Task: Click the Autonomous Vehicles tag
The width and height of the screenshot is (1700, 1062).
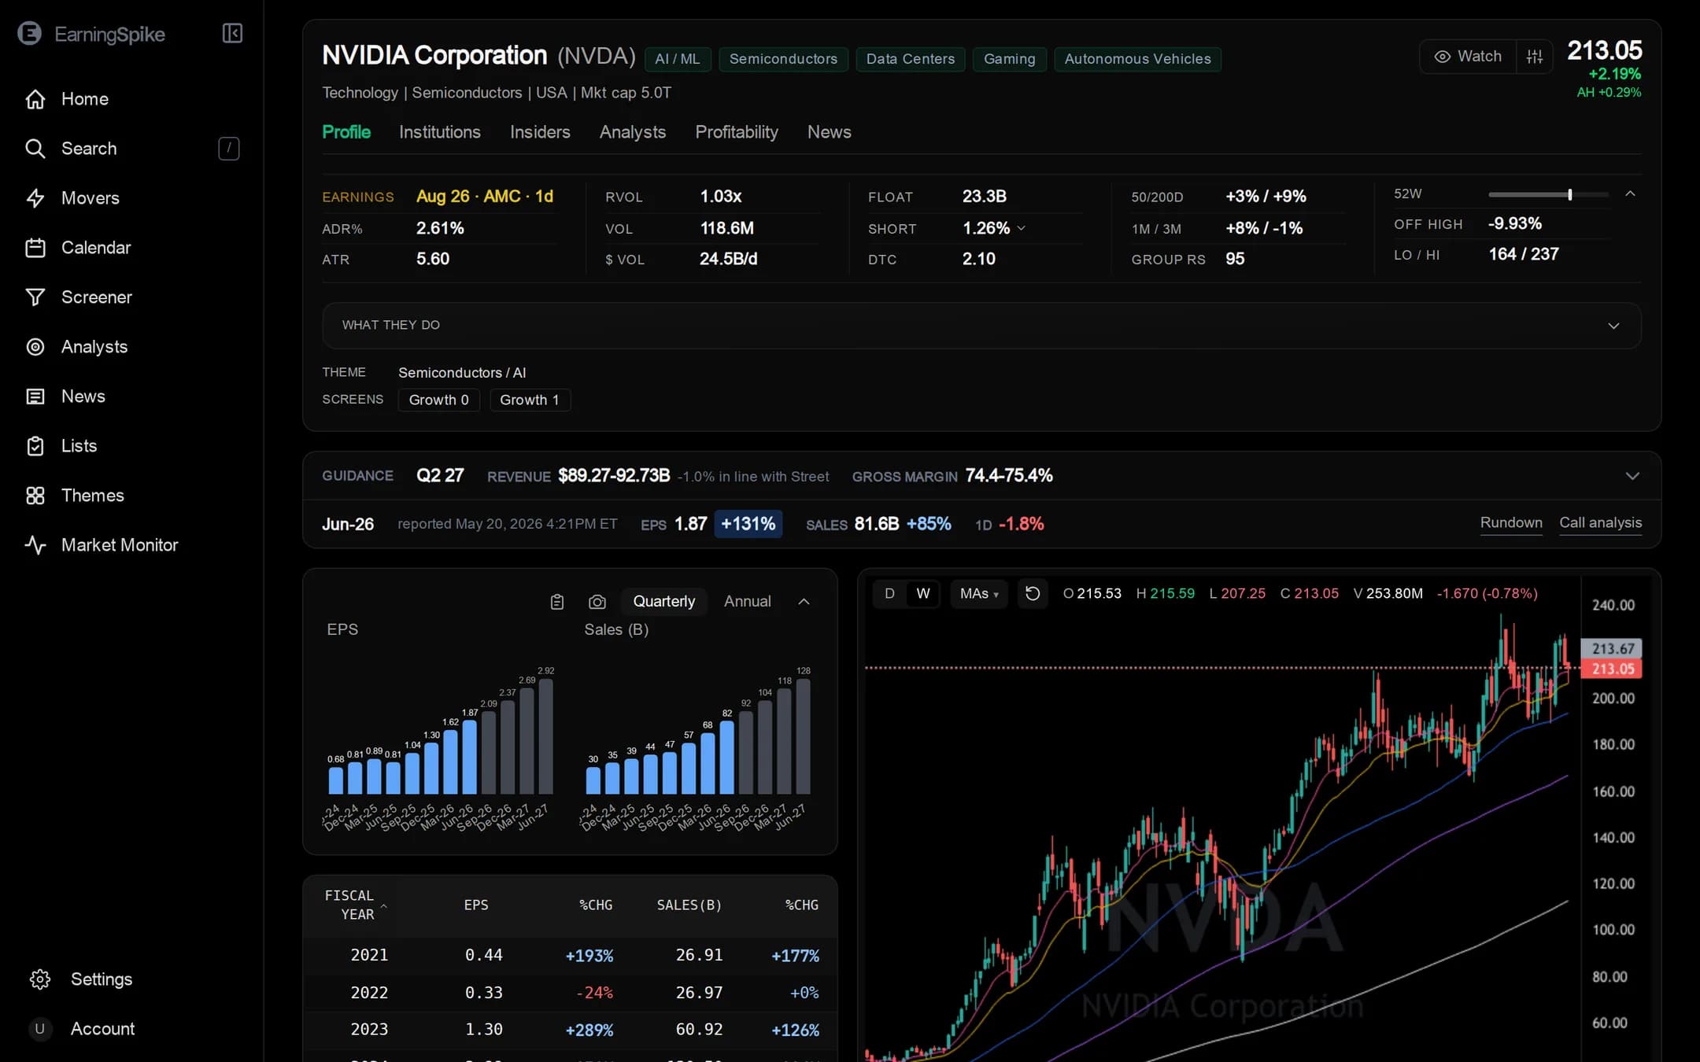Action: pos(1138,59)
